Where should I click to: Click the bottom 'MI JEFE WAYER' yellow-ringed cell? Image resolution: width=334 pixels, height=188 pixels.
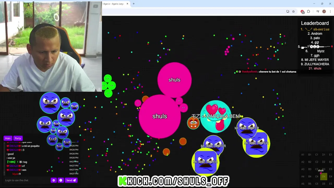point(206,162)
